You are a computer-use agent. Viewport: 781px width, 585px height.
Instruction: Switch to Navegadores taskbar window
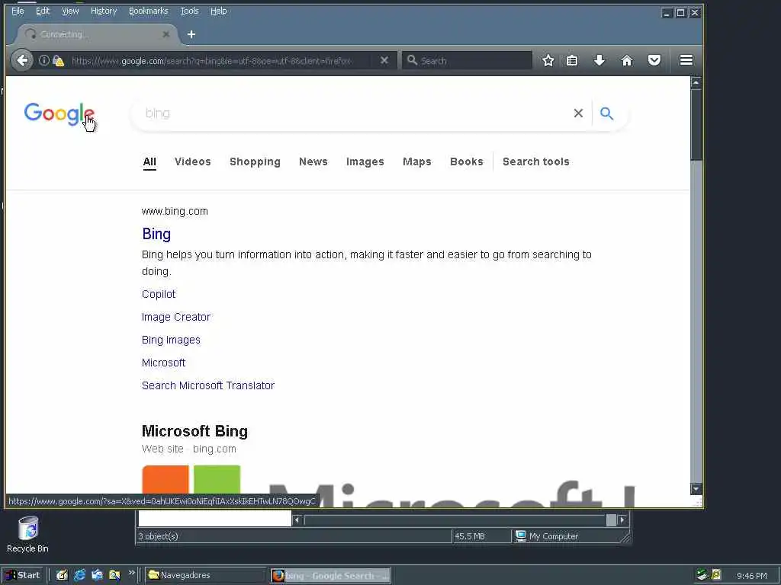click(206, 575)
